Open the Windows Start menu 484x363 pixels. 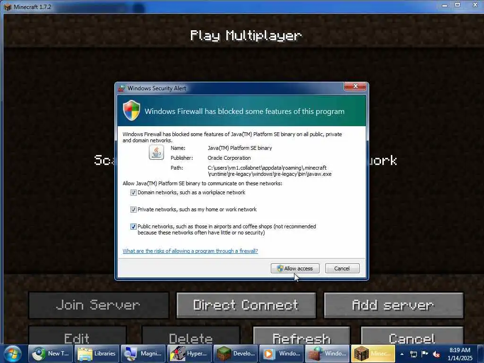tap(12, 354)
